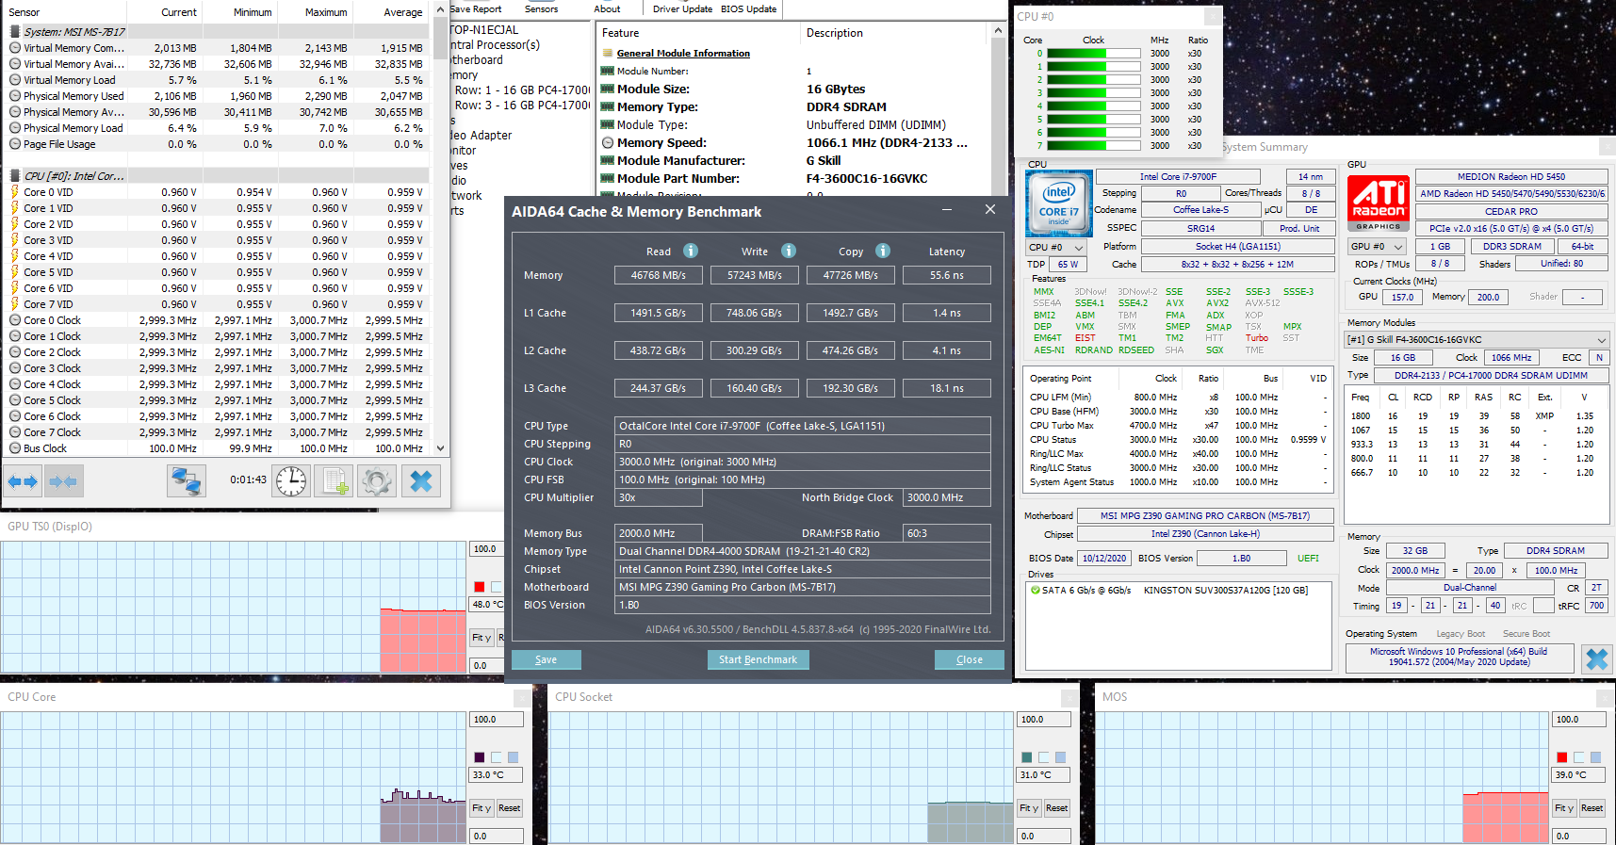This screenshot has width=1616, height=845.
Task: Click the icon next to Page File Usage
Action: [15, 144]
